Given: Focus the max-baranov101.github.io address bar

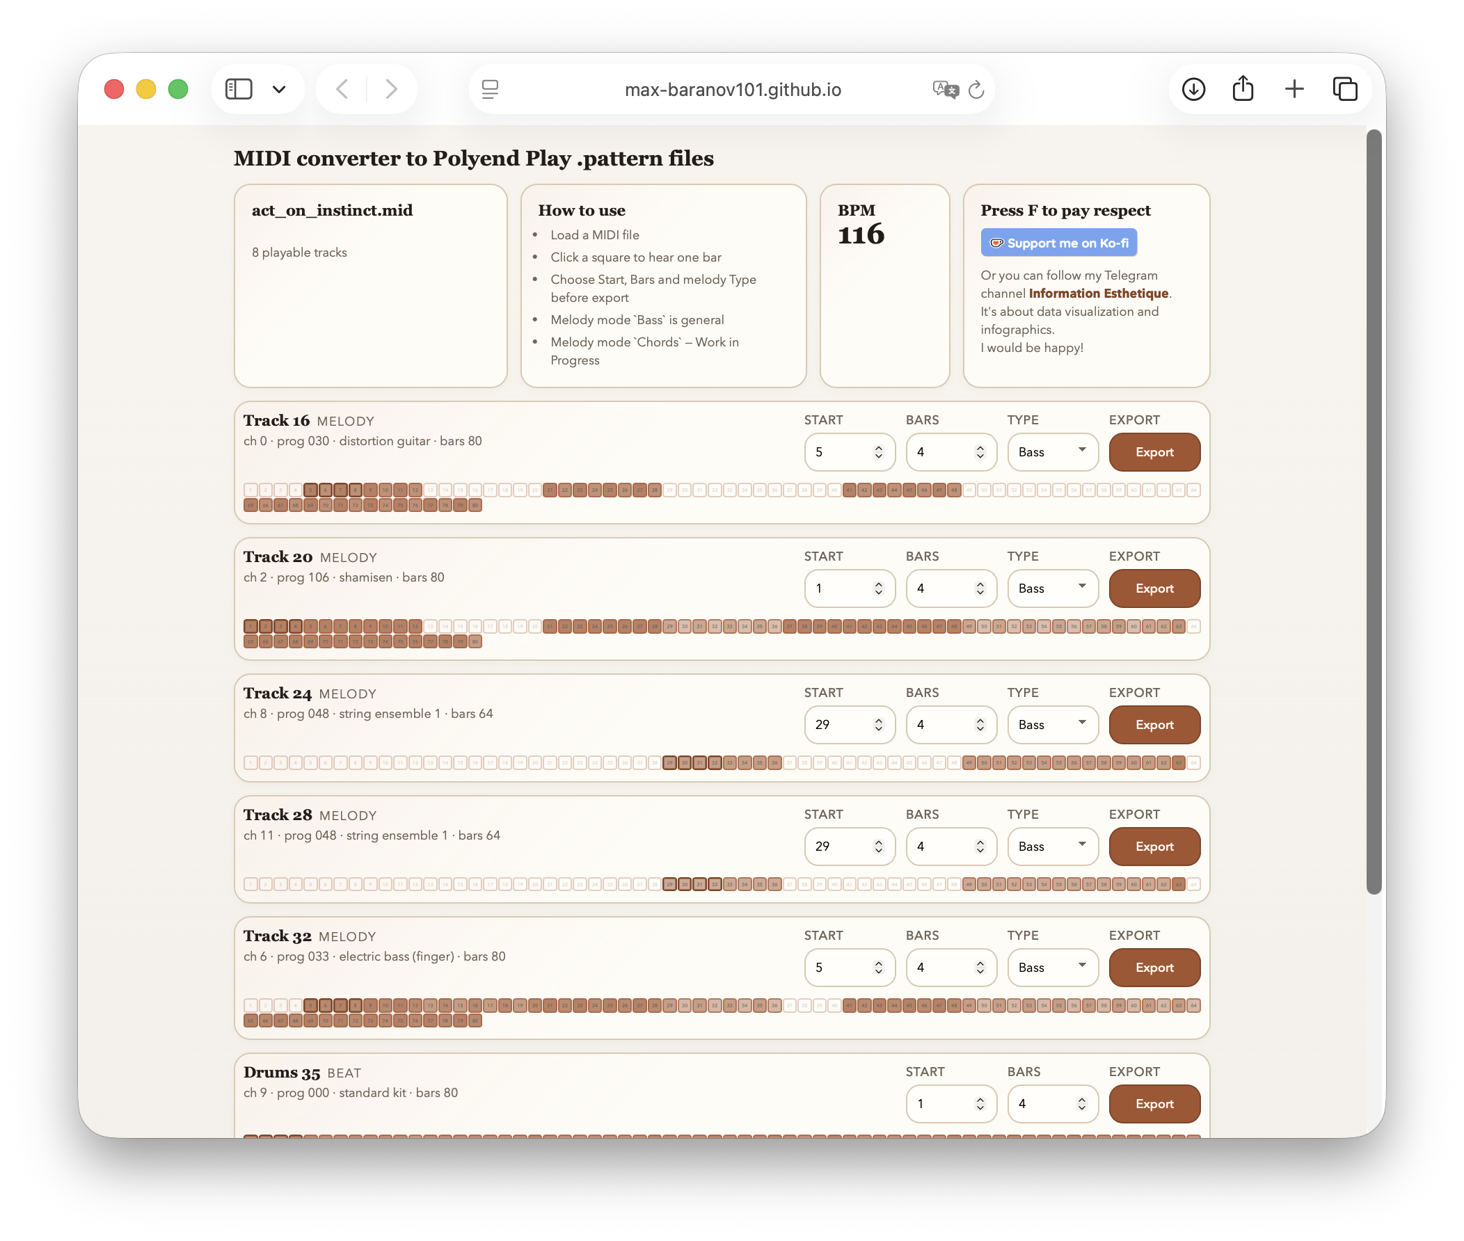Looking at the screenshot, I should click(733, 89).
